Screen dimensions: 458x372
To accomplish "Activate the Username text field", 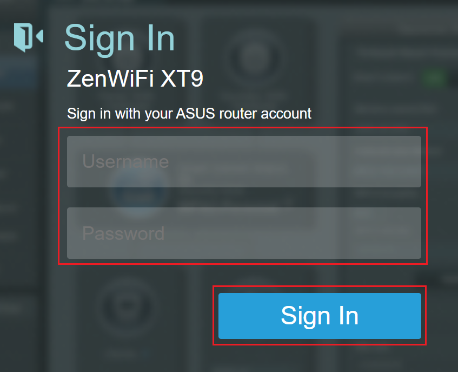I will [244, 161].
